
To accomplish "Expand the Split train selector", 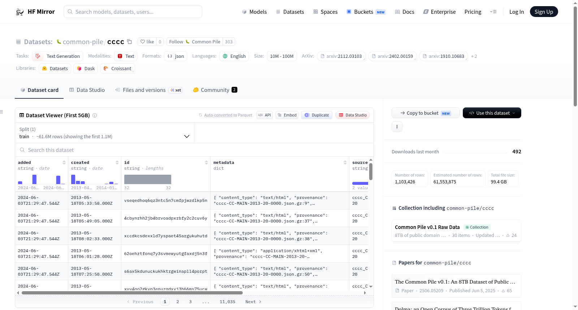I will pyautogui.click(x=105, y=133).
